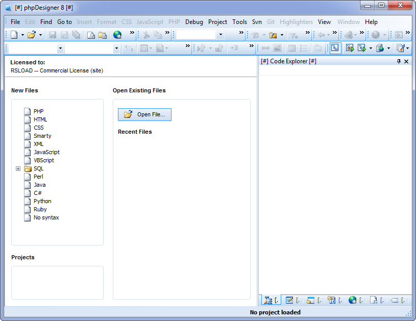Expand the SQL item in New Files tree
Screen dimensions: 416x321
coord(18,168)
